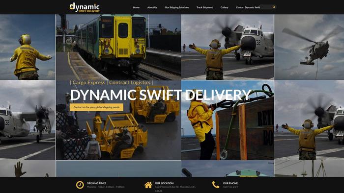The image size is (344, 193).
Task: Click the yellow train photo tile
Action: [x=118, y=47]
